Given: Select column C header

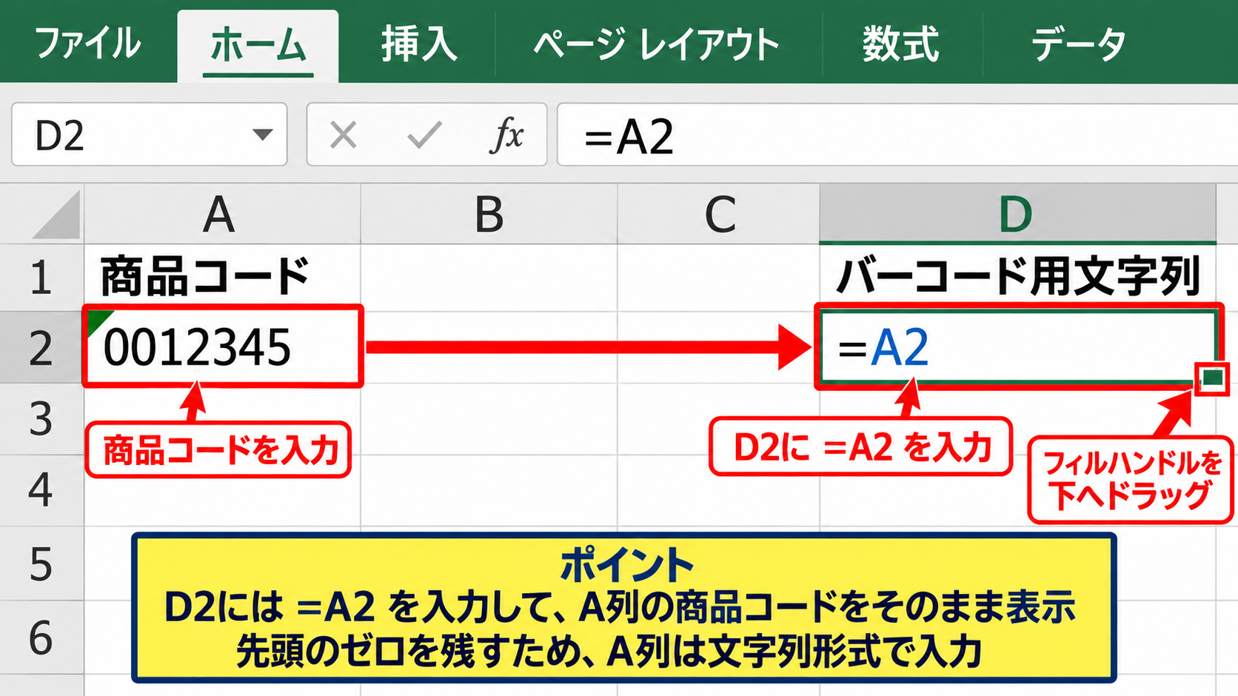Looking at the screenshot, I should (x=719, y=214).
